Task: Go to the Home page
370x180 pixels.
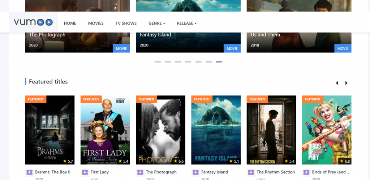Action: point(70,23)
